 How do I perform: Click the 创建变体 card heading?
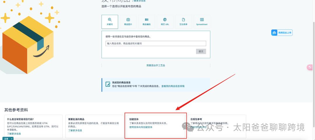[x=134, y=119]
